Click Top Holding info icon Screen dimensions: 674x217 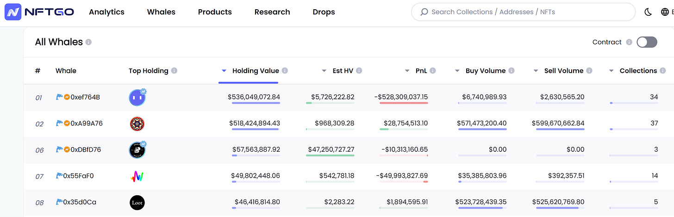(174, 71)
